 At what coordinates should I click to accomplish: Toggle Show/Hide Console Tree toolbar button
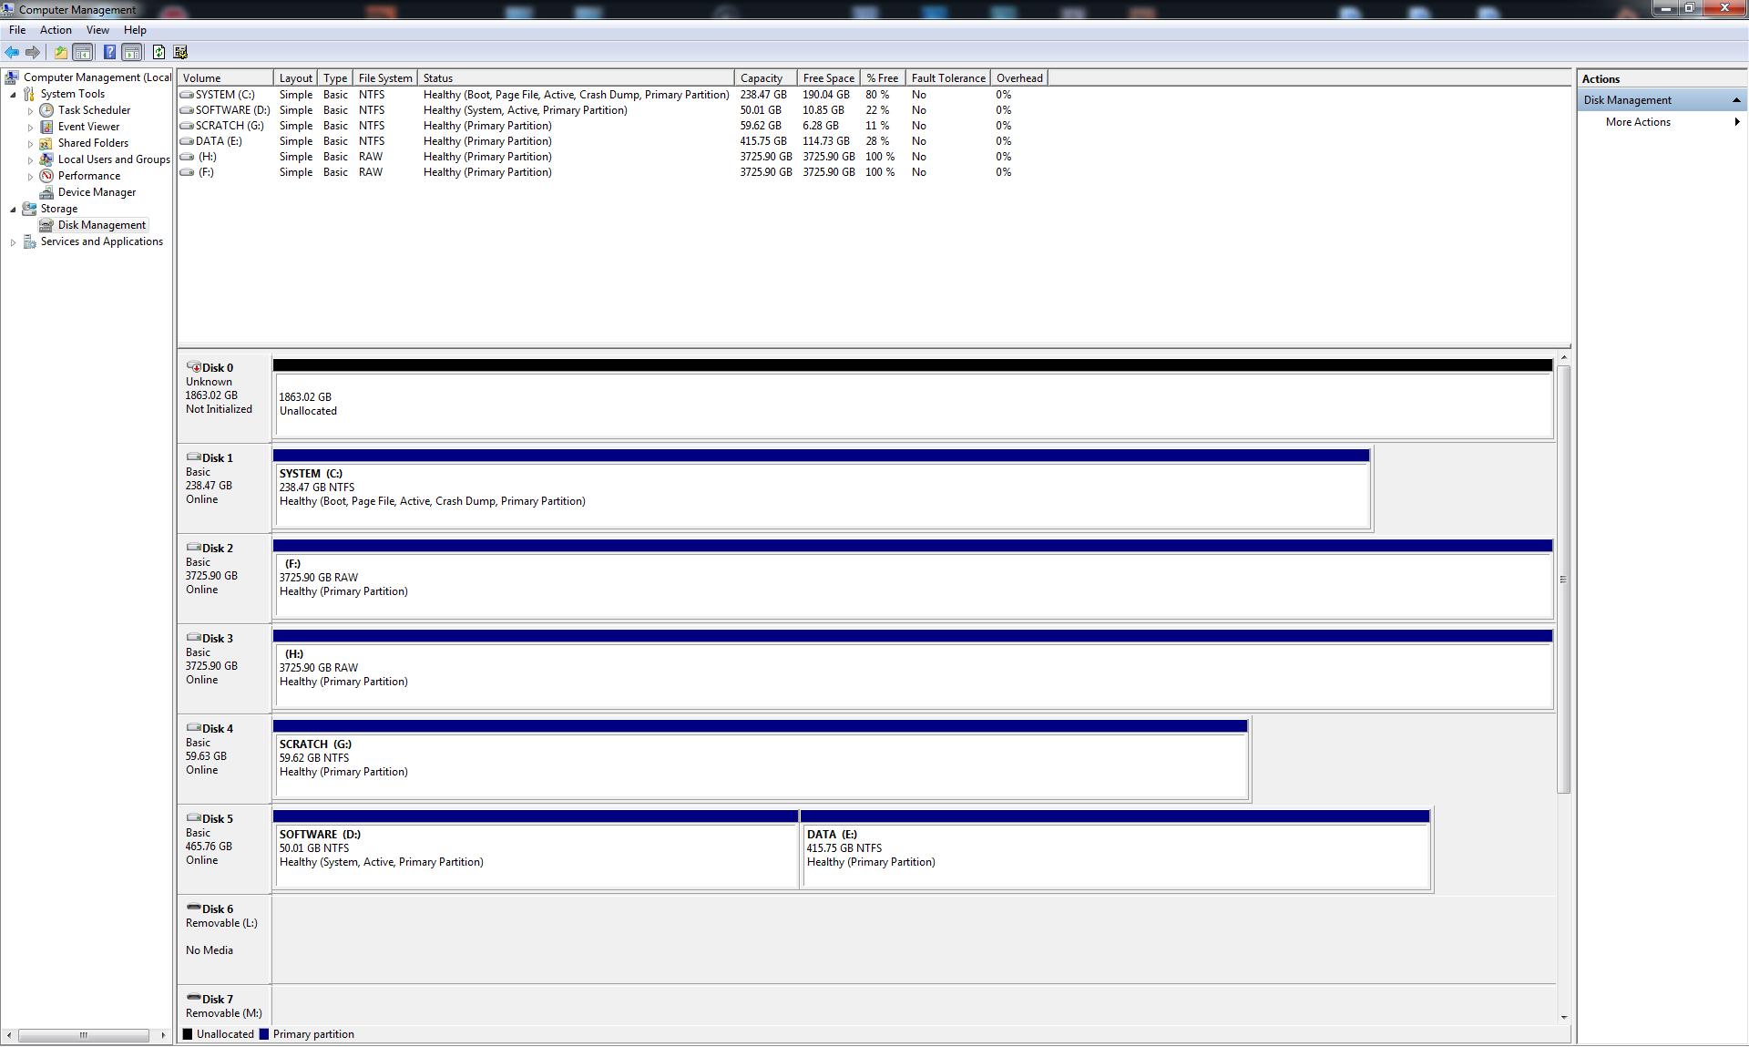pyautogui.click(x=83, y=52)
